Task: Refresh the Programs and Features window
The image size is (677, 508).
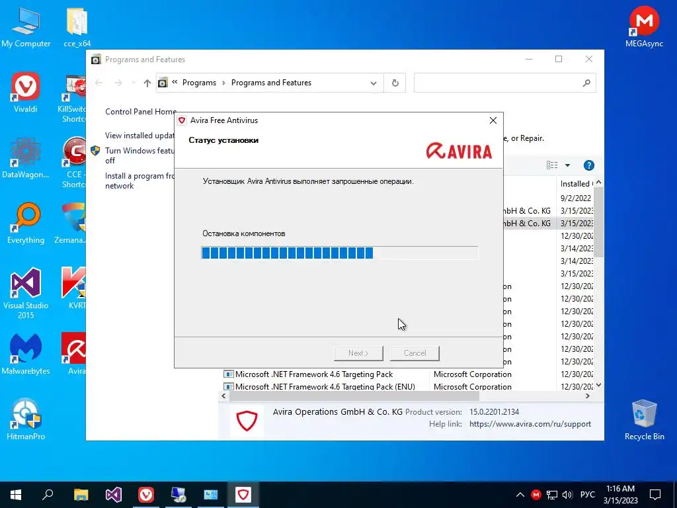Action: (x=395, y=83)
